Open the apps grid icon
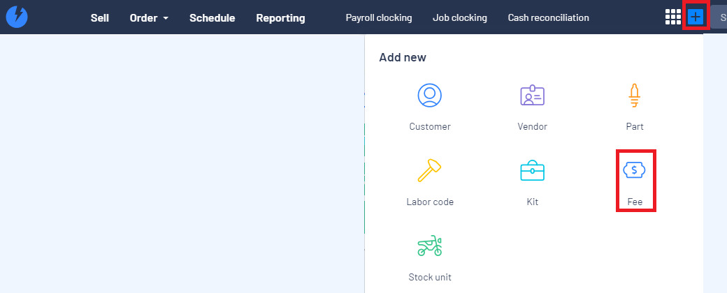Screen dimensions: 727x293 coord(672,17)
